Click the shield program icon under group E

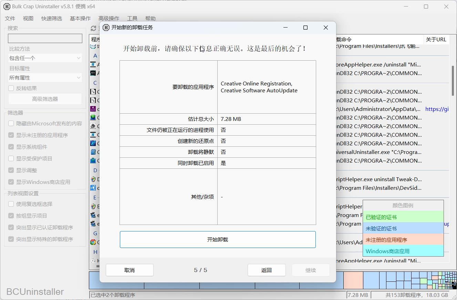pos(93,206)
